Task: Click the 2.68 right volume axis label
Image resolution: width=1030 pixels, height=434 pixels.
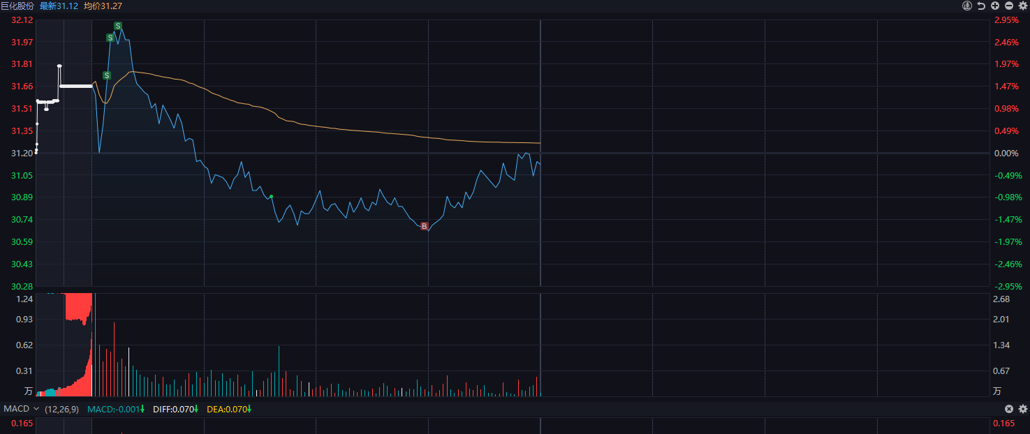Action: pyautogui.click(x=1001, y=299)
